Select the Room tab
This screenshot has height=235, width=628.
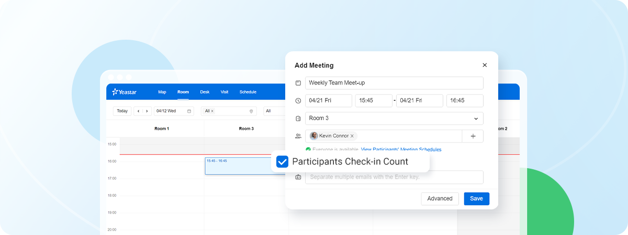[x=183, y=92]
